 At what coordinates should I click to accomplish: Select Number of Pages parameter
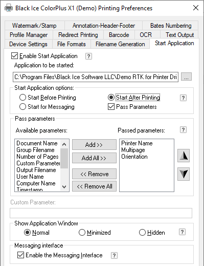click(37, 157)
